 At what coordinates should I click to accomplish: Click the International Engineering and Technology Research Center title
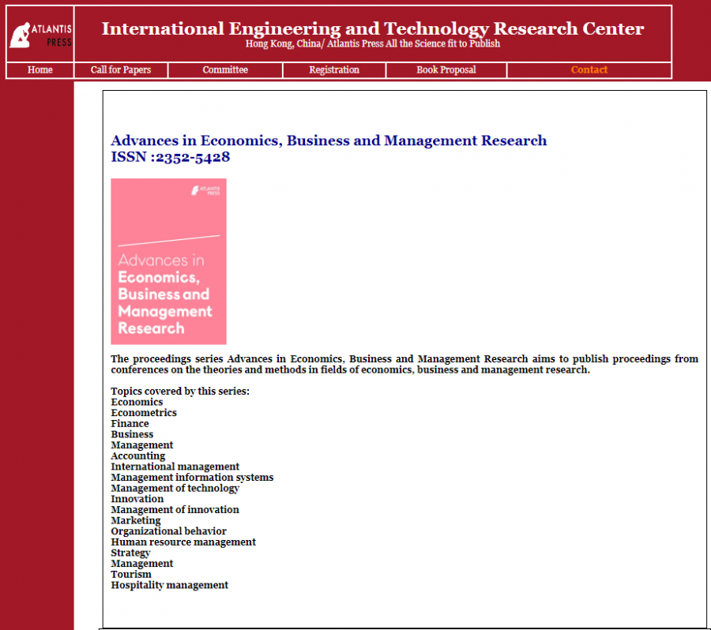point(373,28)
